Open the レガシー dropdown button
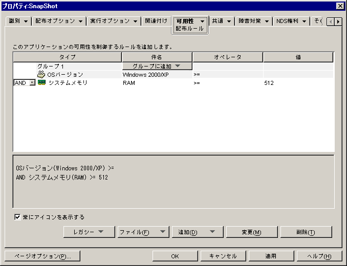Viewport: 347px width, 266px height. [x=88, y=232]
